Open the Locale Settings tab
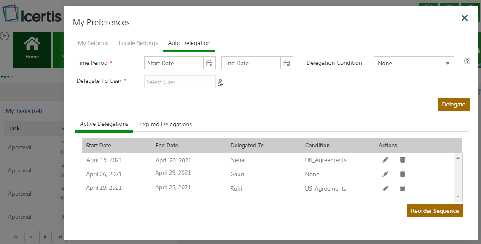481x244 pixels. click(138, 43)
